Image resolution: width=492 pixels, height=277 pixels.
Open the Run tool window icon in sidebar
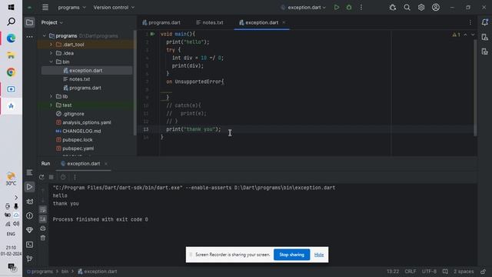[x=29, y=187]
